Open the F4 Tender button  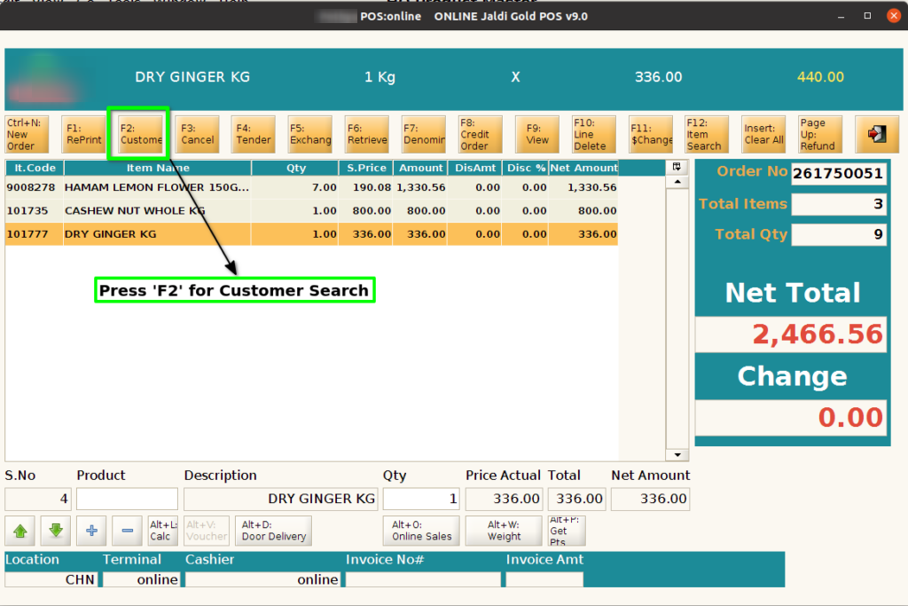point(253,134)
